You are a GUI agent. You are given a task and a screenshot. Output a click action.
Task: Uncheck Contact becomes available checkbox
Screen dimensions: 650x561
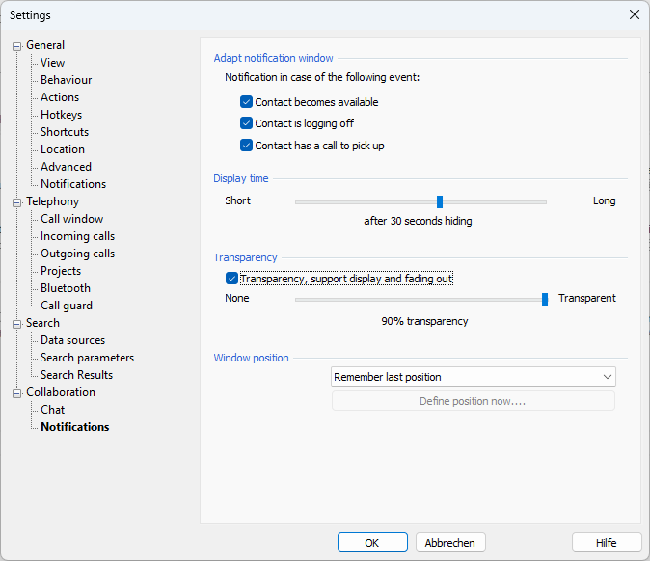click(246, 102)
